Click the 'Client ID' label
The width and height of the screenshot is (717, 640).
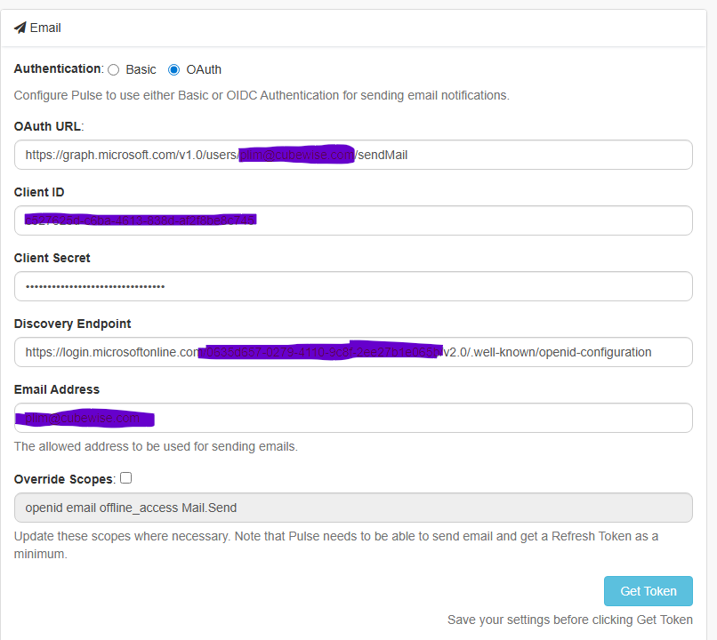point(39,192)
